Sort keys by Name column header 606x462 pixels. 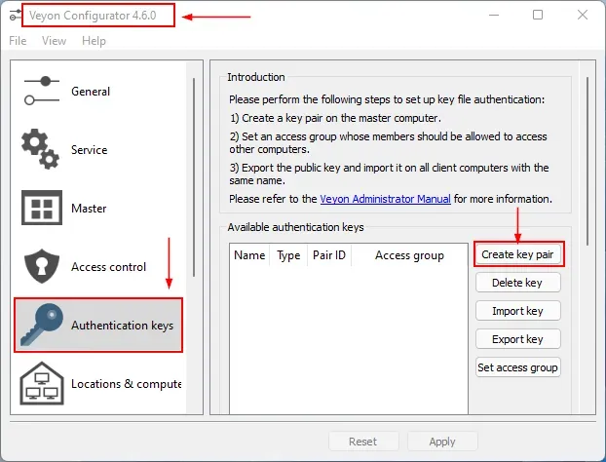pyautogui.click(x=249, y=255)
